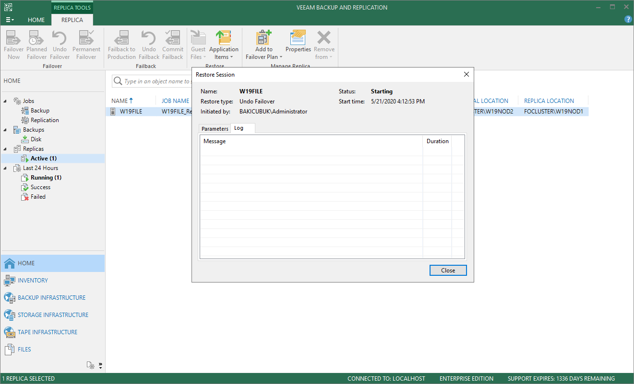Click SUPPORT EXPIRES status bar text
The height and width of the screenshot is (384, 634).
[561, 379]
